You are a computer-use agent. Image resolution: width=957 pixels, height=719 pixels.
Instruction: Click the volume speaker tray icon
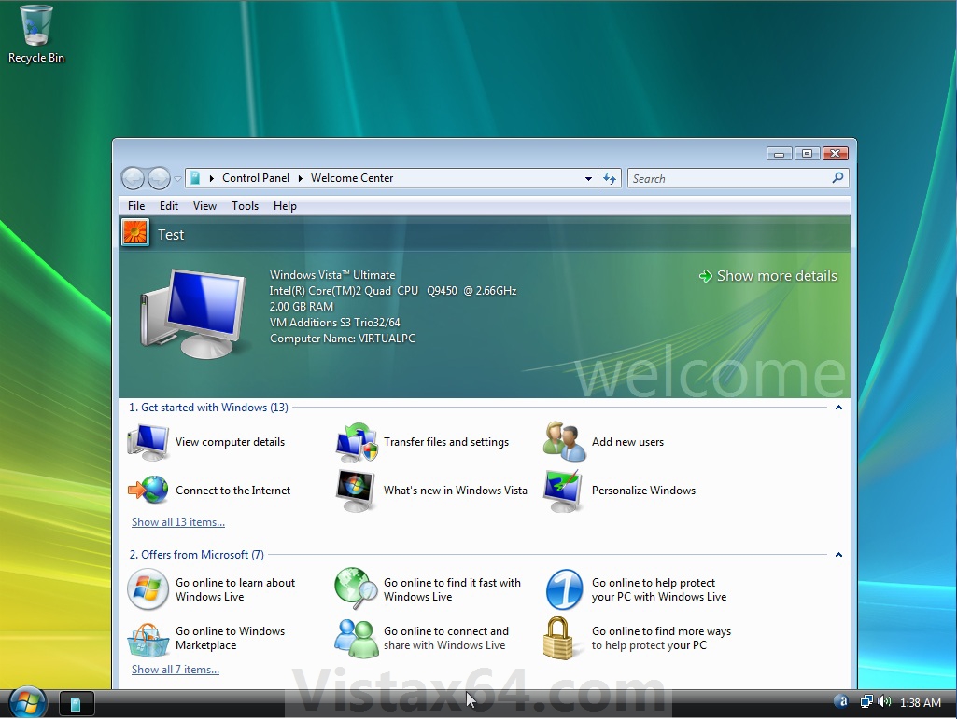[x=884, y=702]
